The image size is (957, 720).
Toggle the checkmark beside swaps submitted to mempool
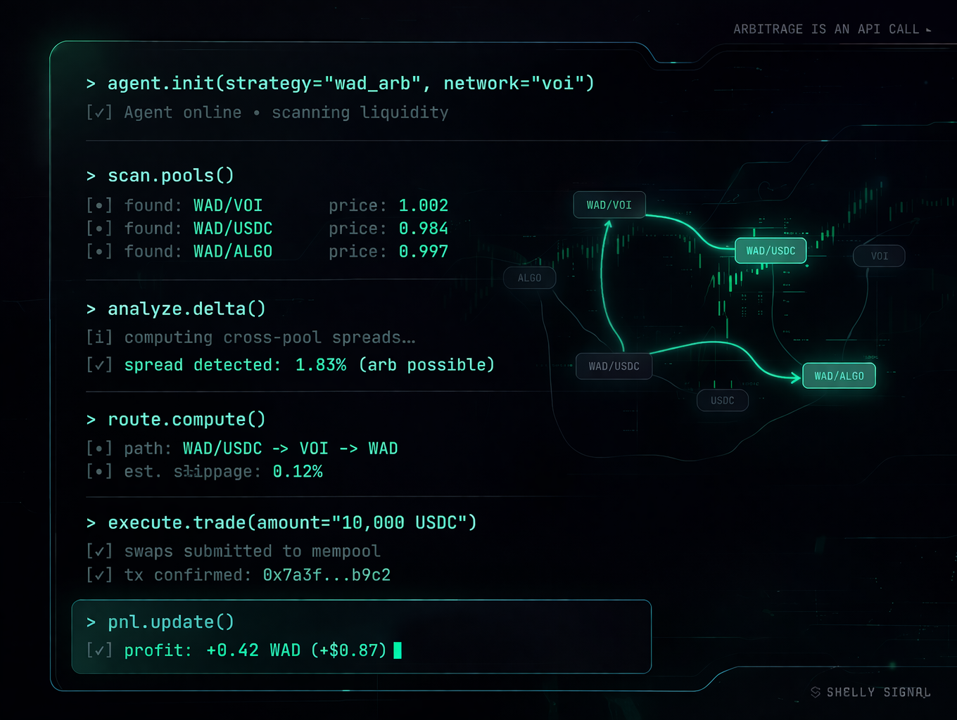[99, 551]
